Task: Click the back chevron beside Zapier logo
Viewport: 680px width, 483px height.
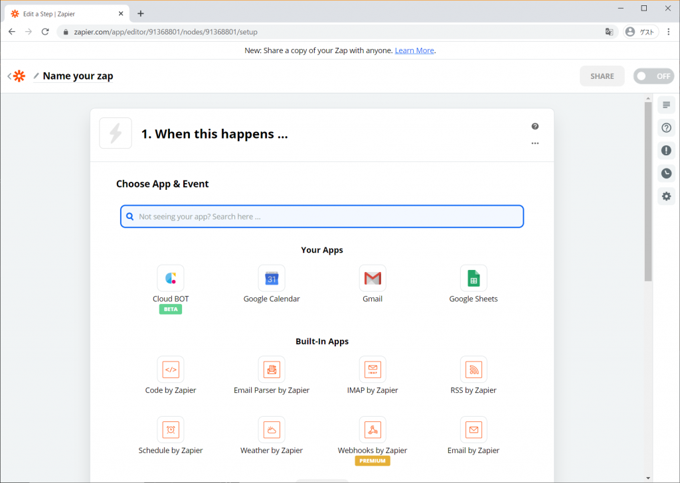Action: (x=9, y=76)
